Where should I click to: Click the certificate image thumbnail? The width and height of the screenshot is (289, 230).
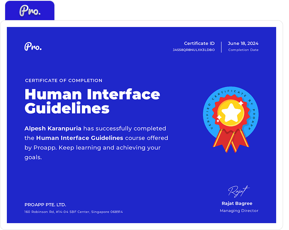click(x=141, y=125)
